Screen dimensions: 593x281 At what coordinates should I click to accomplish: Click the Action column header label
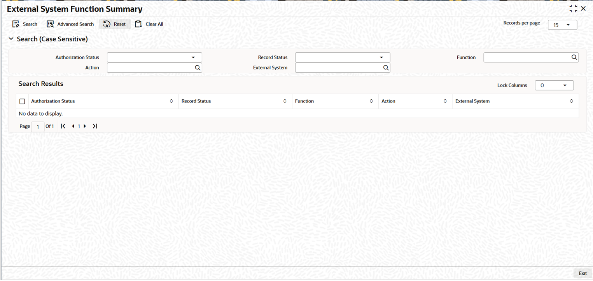point(388,101)
